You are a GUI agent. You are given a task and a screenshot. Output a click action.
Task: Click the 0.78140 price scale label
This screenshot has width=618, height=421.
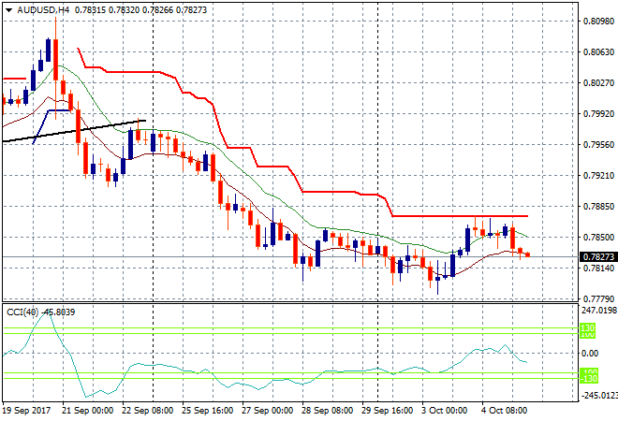598,269
